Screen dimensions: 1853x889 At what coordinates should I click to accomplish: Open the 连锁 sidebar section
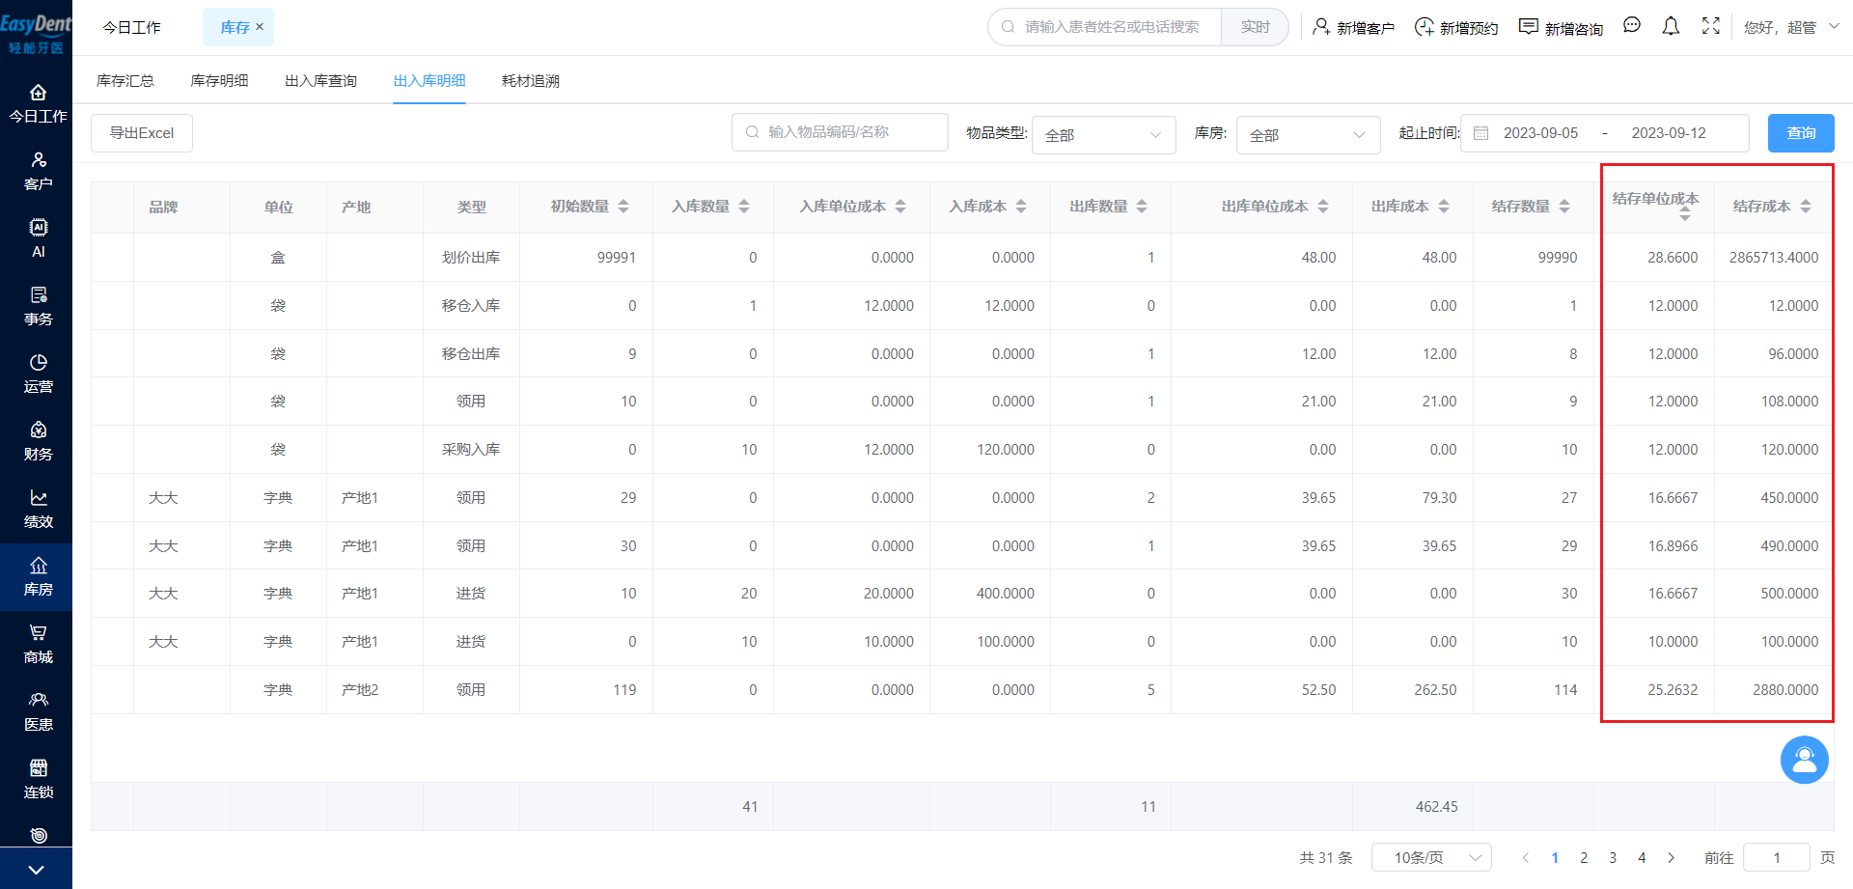tap(38, 780)
